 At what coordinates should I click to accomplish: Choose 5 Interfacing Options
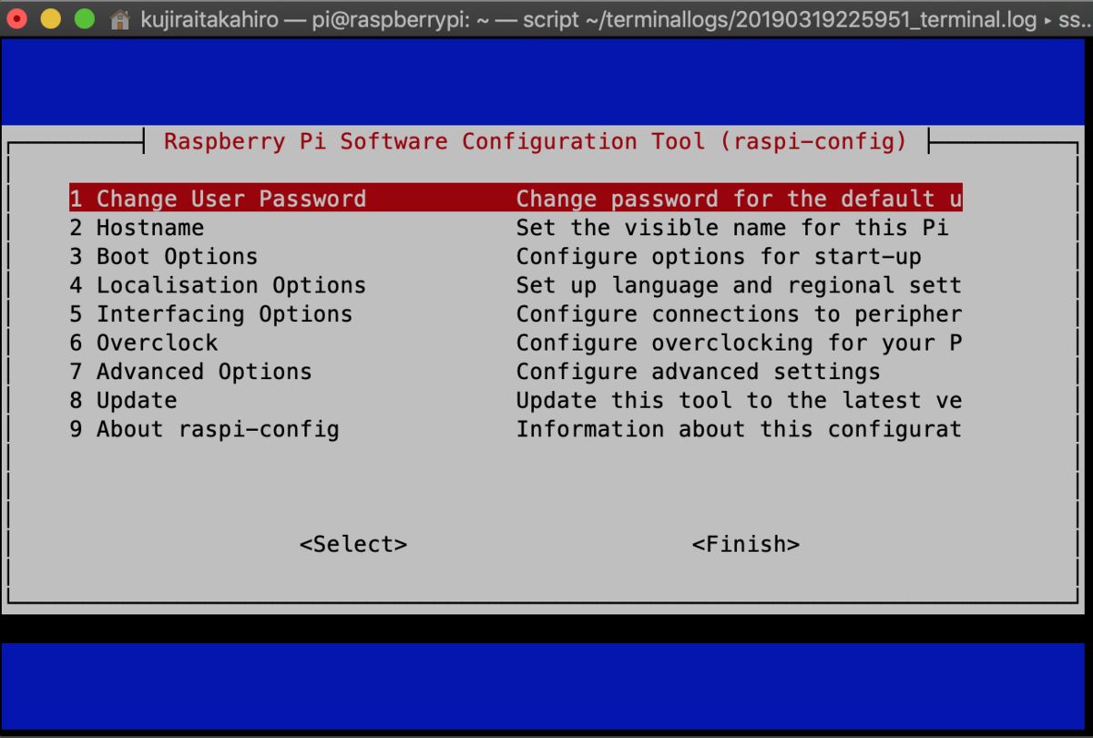coord(211,314)
